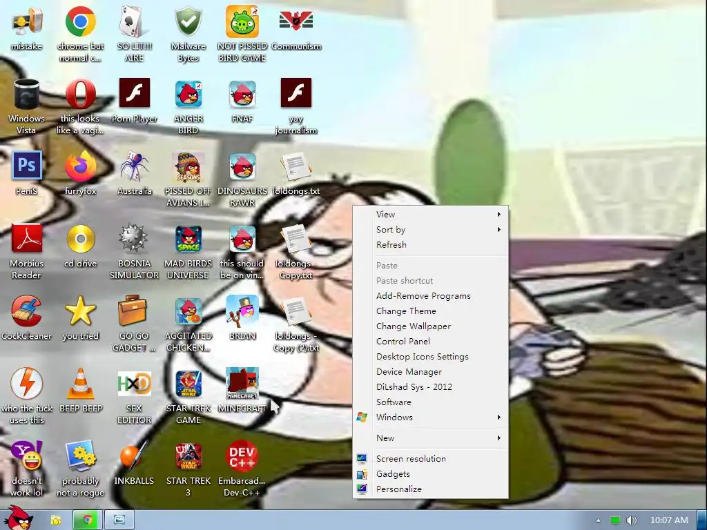Open Control Panel from context menu
This screenshot has width=707, height=530.
(x=431, y=341)
